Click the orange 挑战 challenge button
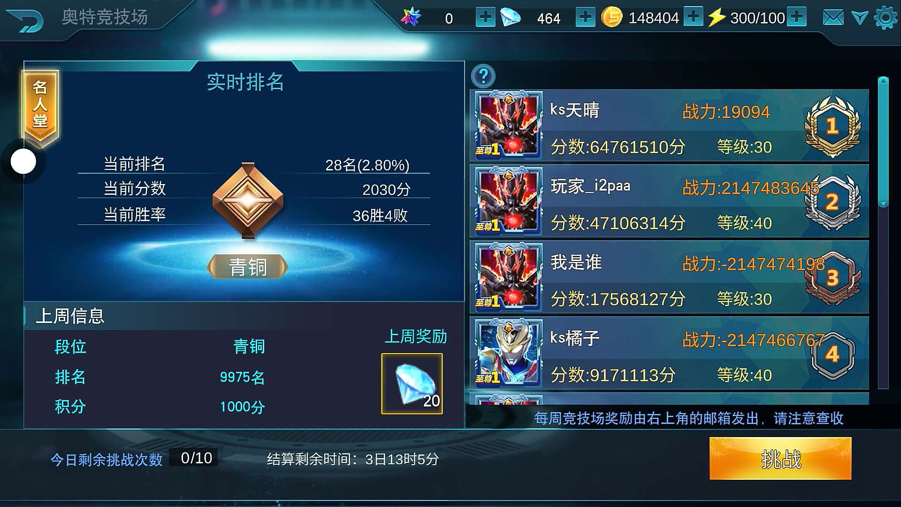Screen dimensions: 901x507 [x=780, y=459]
